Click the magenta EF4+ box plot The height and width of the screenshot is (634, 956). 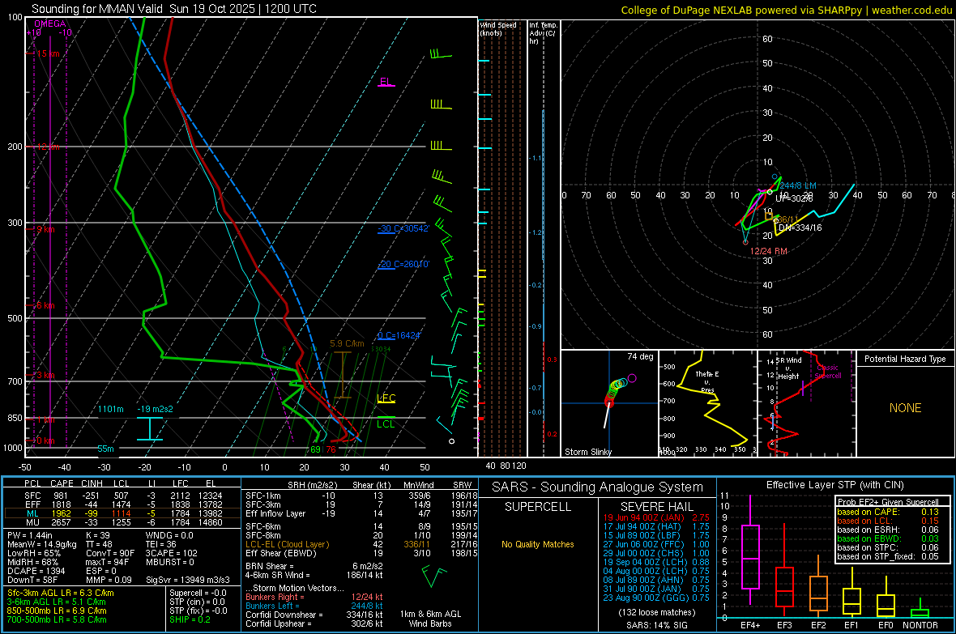click(750, 550)
